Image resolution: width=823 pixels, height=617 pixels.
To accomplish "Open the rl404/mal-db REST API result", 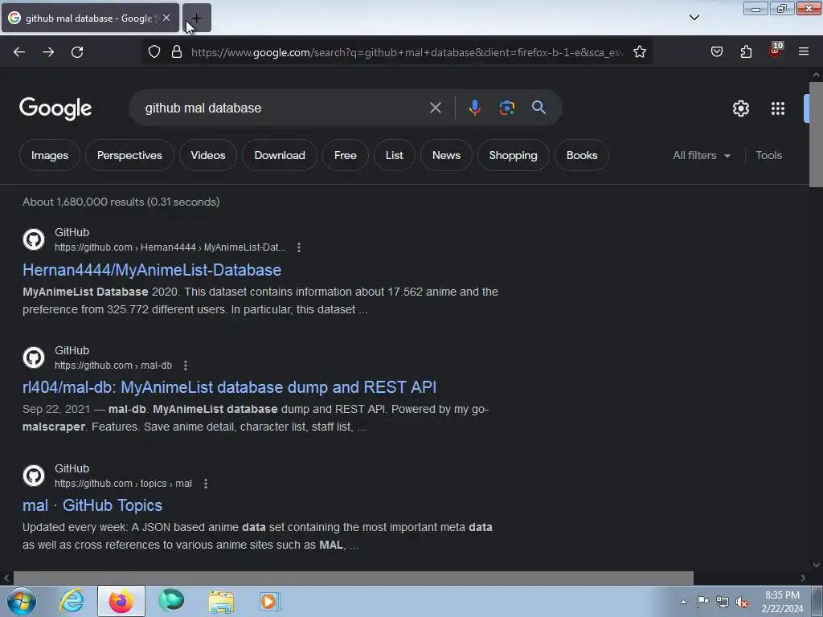I will coord(229,387).
